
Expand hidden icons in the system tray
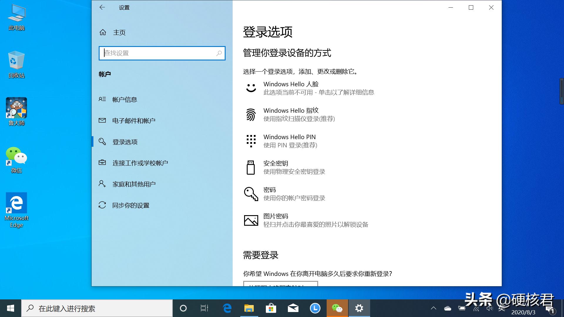point(434,308)
